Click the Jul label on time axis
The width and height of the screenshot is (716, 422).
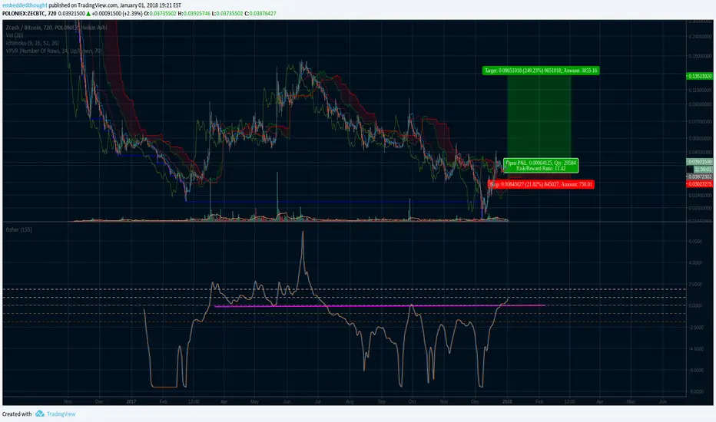[x=318, y=402]
